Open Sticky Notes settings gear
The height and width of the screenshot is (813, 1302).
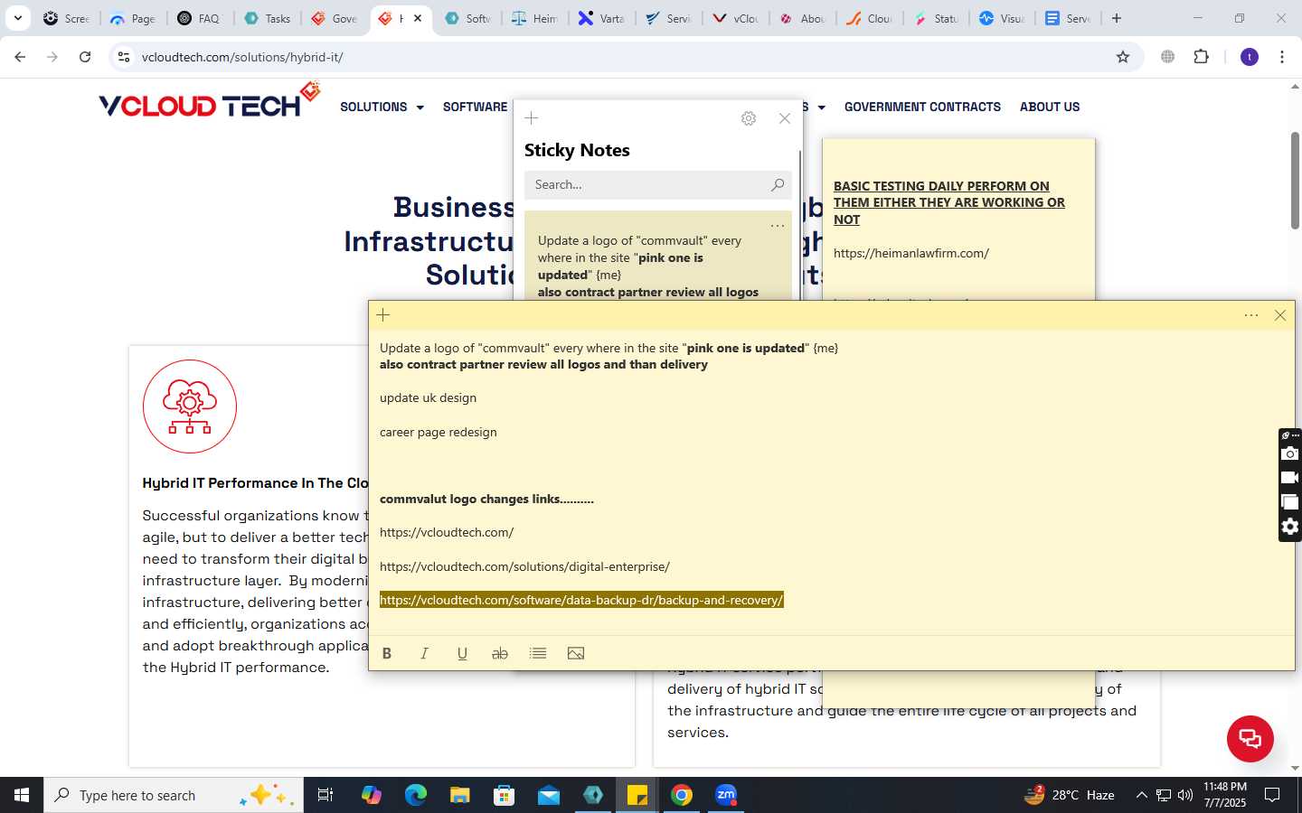pos(749,118)
